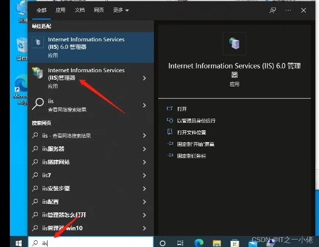319x247 pixels.
Task: Click the preview pane app title text
Action: (x=234, y=70)
